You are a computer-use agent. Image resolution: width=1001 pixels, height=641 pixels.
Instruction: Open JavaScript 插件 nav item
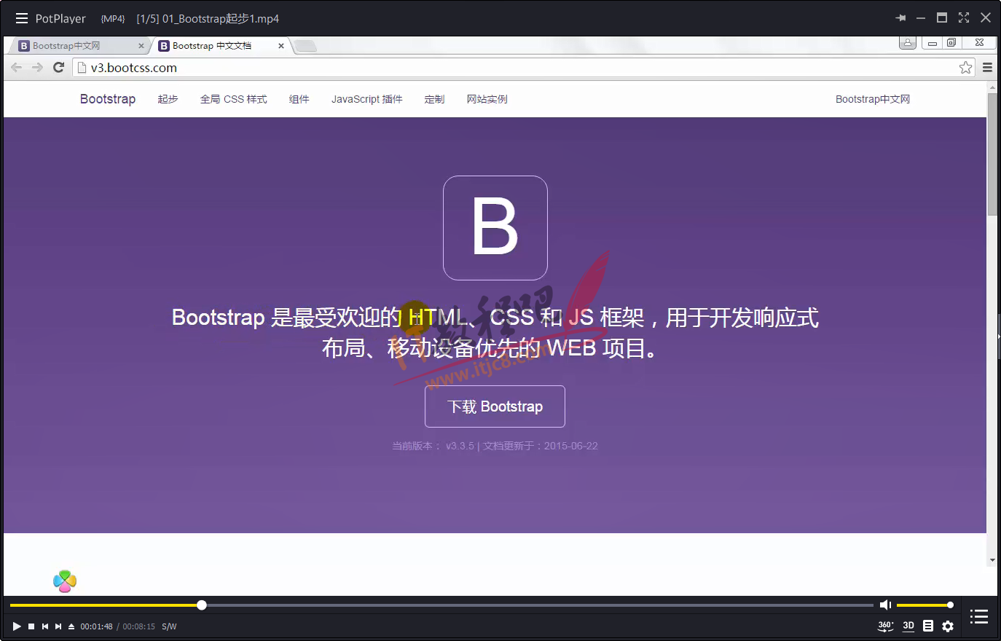[x=366, y=99]
